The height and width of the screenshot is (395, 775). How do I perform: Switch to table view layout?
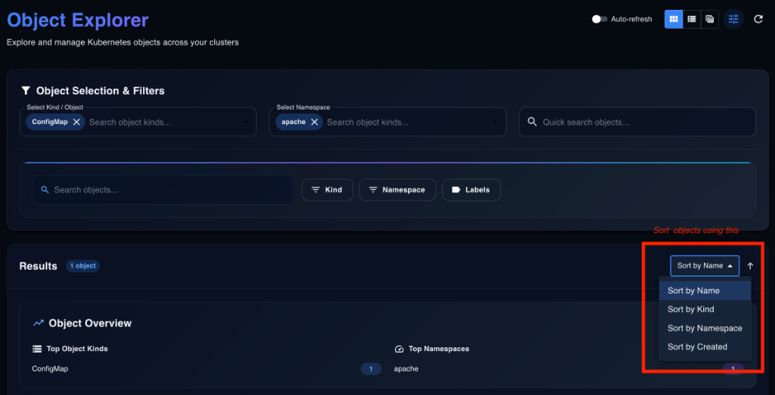click(x=709, y=19)
